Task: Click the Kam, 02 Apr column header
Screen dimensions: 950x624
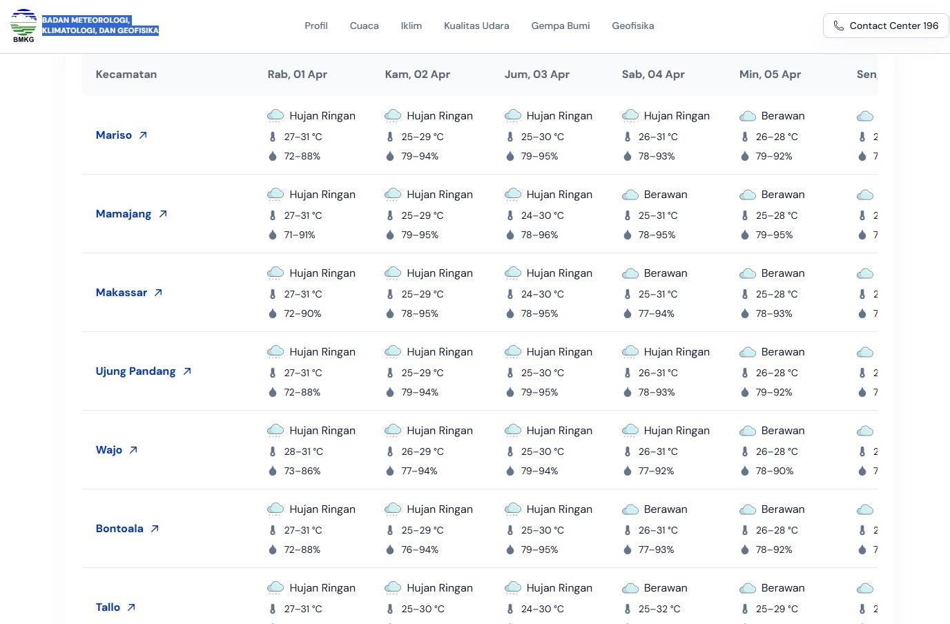Action: click(x=418, y=75)
